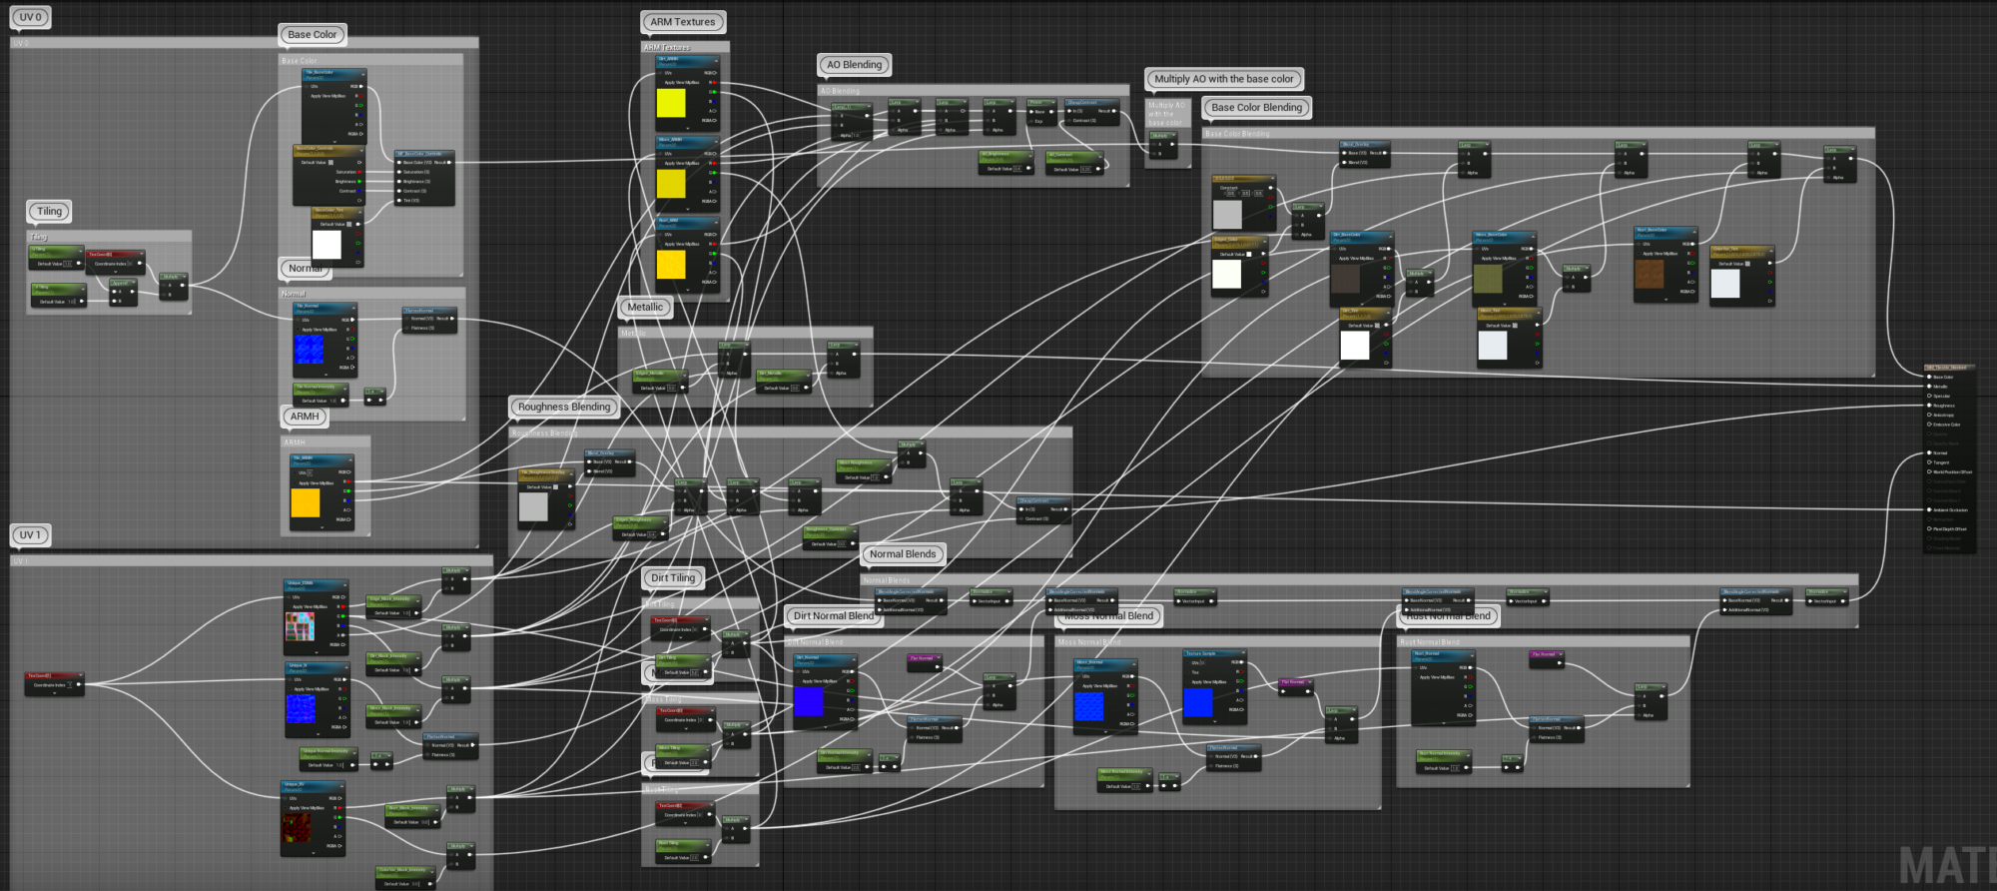Click the U Tiling Default Value field
1997x891 pixels.
click(x=69, y=264)
